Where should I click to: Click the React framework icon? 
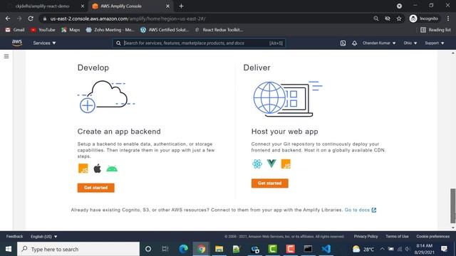(257, 164)
